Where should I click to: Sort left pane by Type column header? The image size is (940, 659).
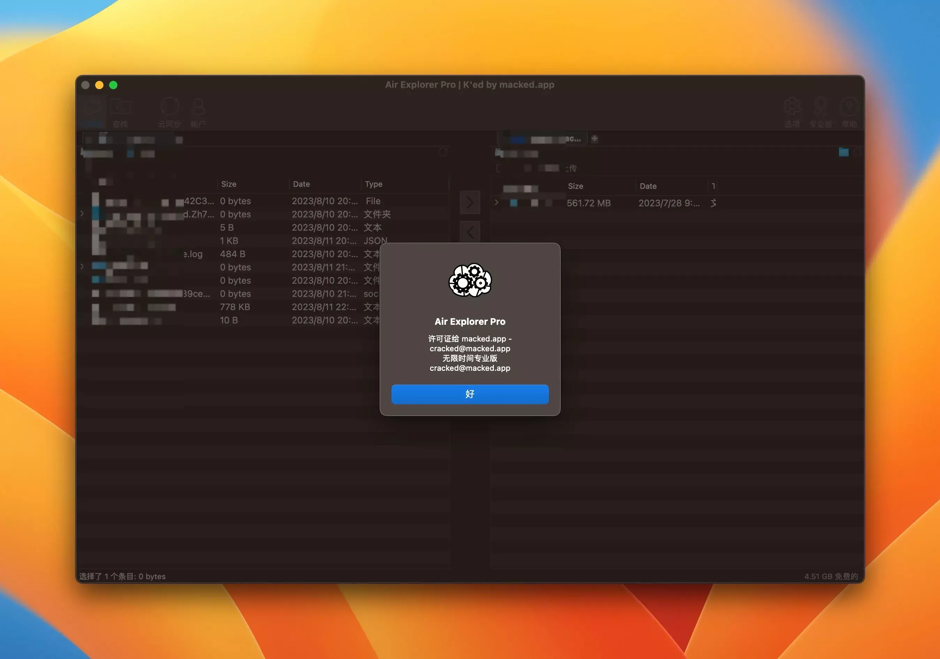tap(373, 184)
